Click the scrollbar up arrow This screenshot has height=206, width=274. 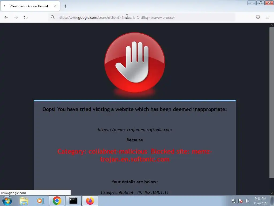(x=272, y=25)
